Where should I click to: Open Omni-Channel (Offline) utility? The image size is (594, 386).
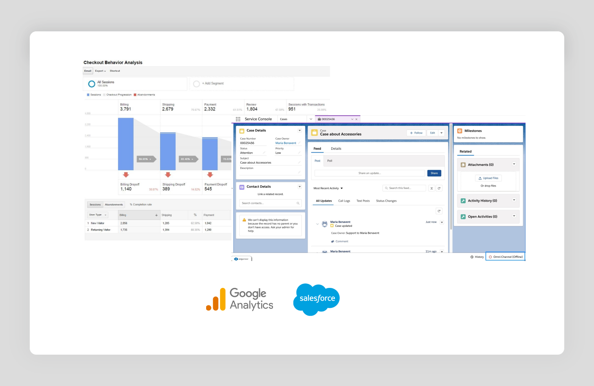(x=506, y=257)
